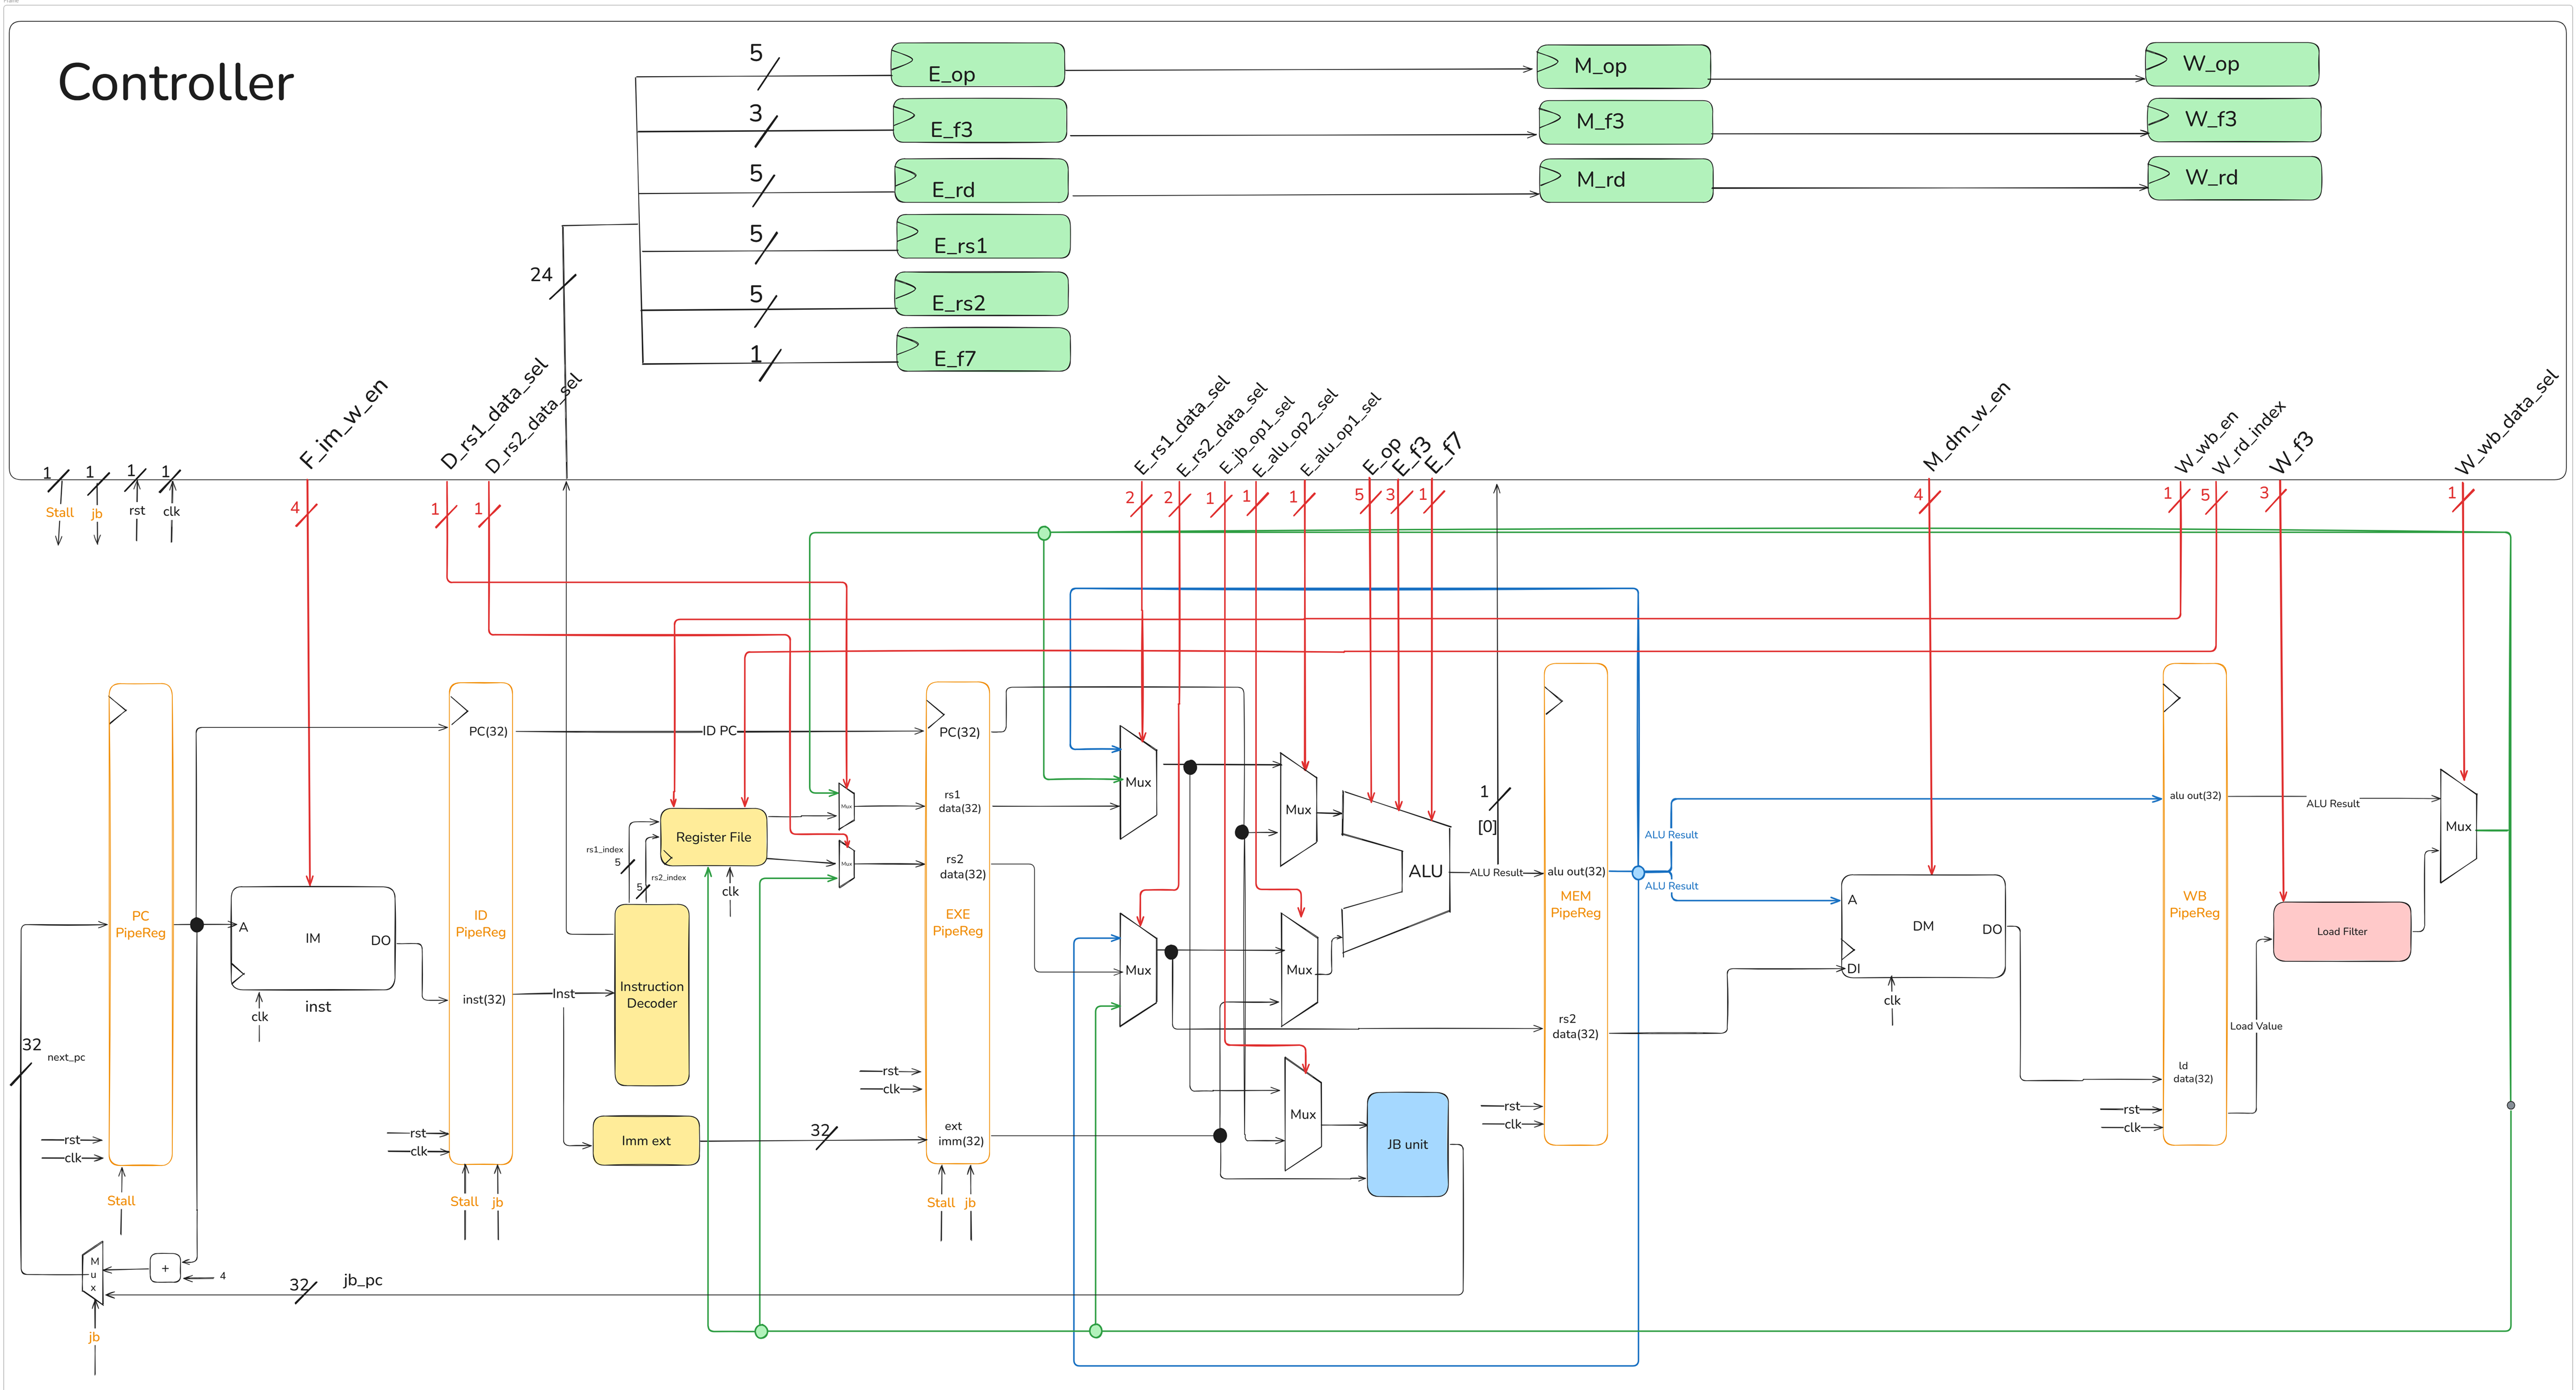Click the W_f3 green register block

click(x=2233, y=120)
